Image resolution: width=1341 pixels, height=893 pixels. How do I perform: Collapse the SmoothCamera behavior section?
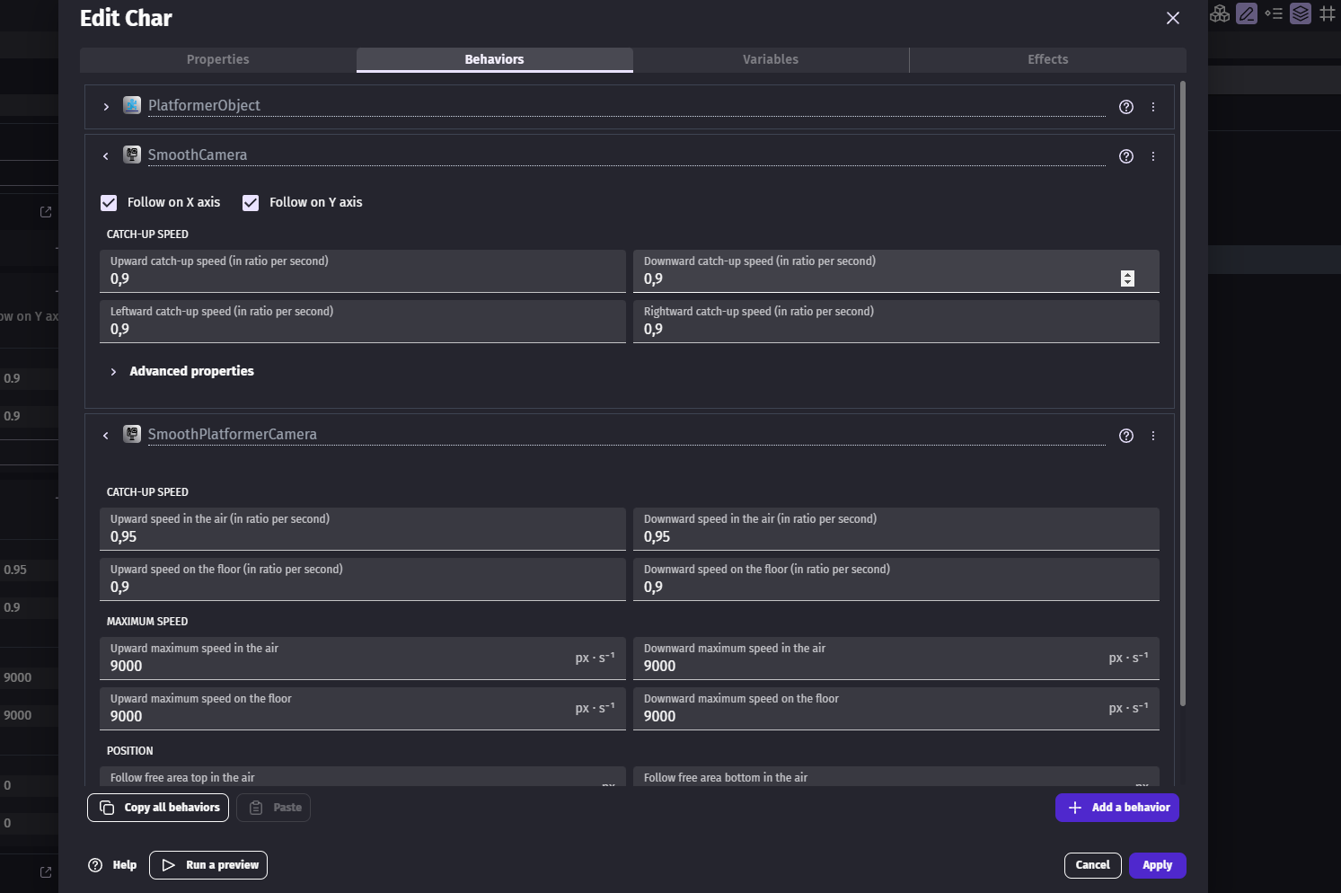106,156
